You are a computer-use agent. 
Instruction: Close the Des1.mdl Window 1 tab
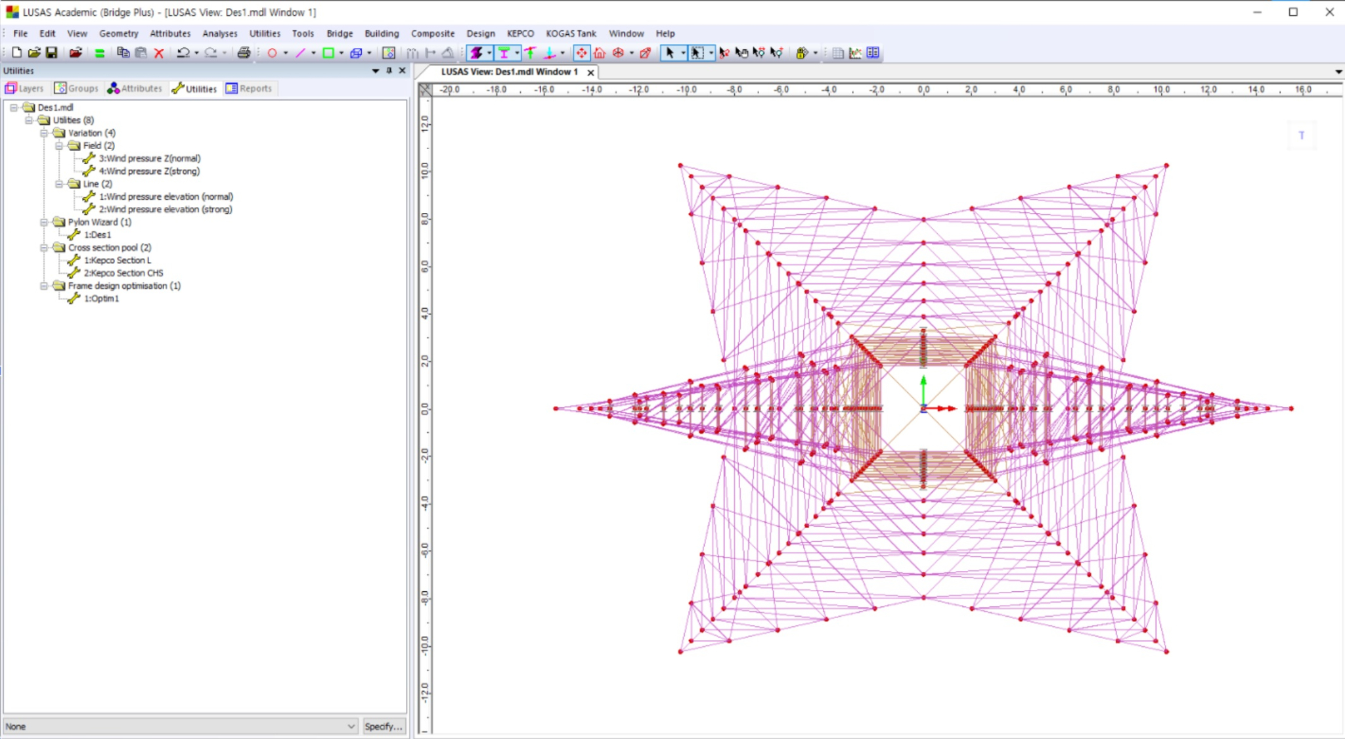pyautogui.click(x=590, y=72)
